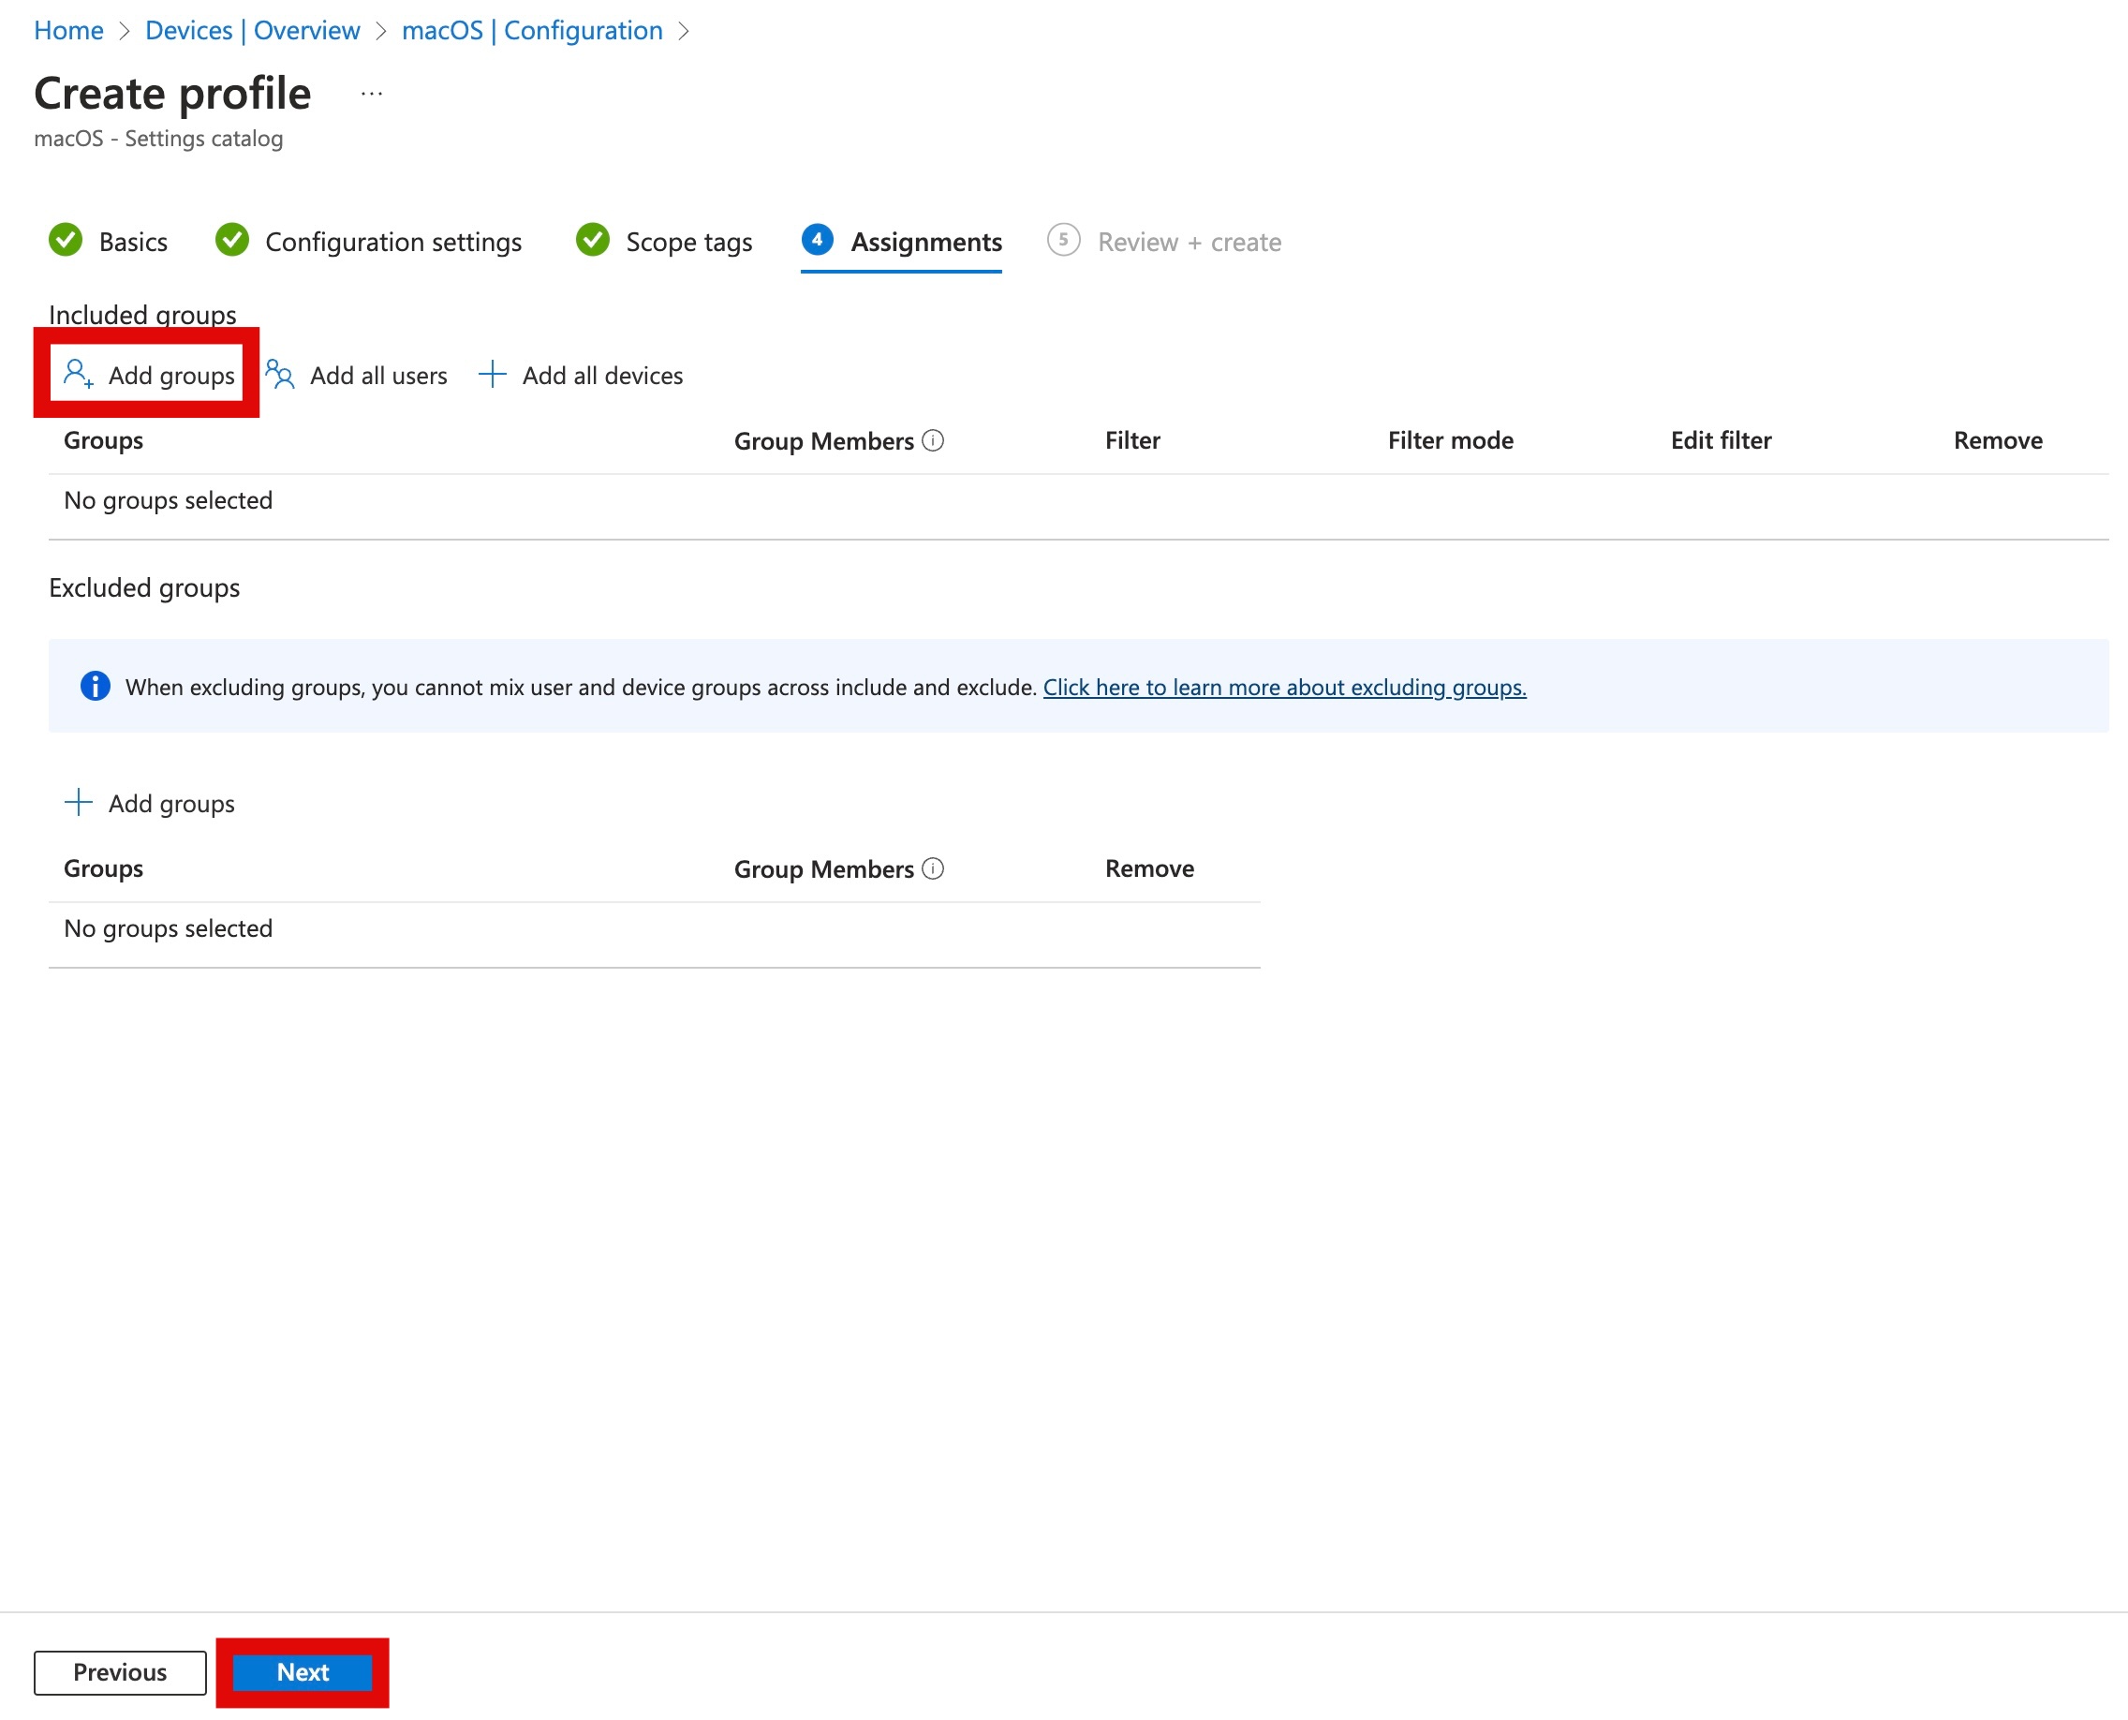Image resolution: width=2128 pixels, height=1720 pixels.
Task: Click the Filter column header
Action: tap(1132, 440)
